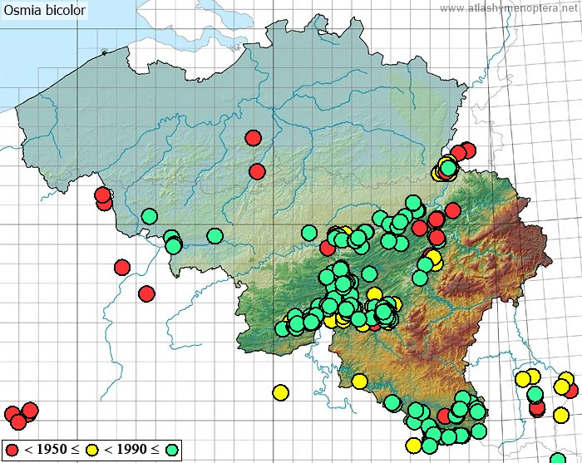Screen dimensions: 582x463
Task: Click the "< 1990 ≤" legend text
Action: 131,450
